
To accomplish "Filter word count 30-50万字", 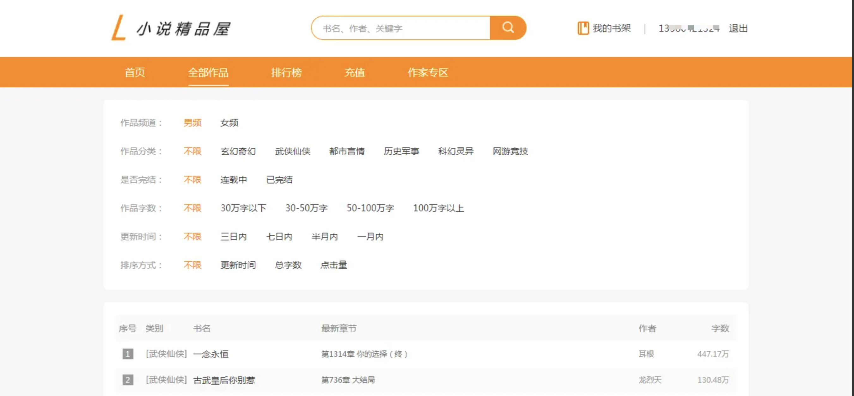I will [x=307, y=208].
